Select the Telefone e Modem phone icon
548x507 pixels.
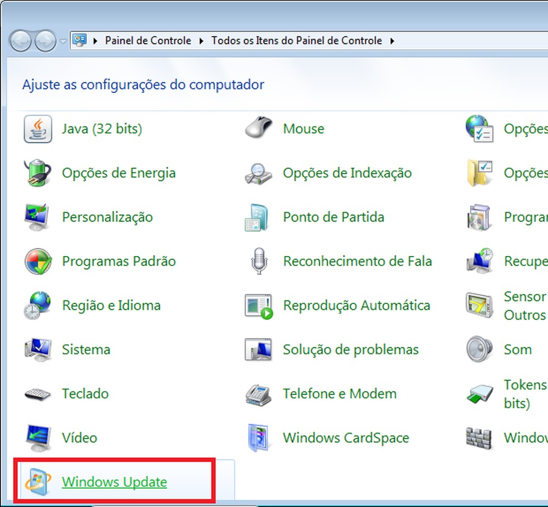258,393
